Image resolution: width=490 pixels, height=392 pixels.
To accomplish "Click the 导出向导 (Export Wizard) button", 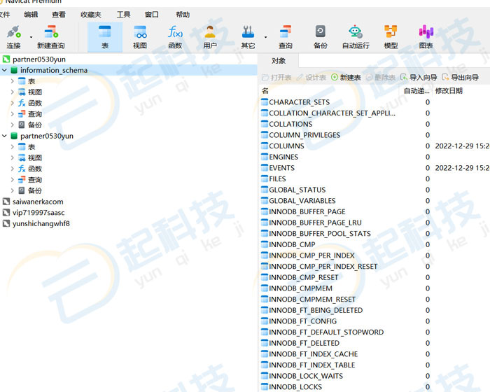I will click(461, 77).
